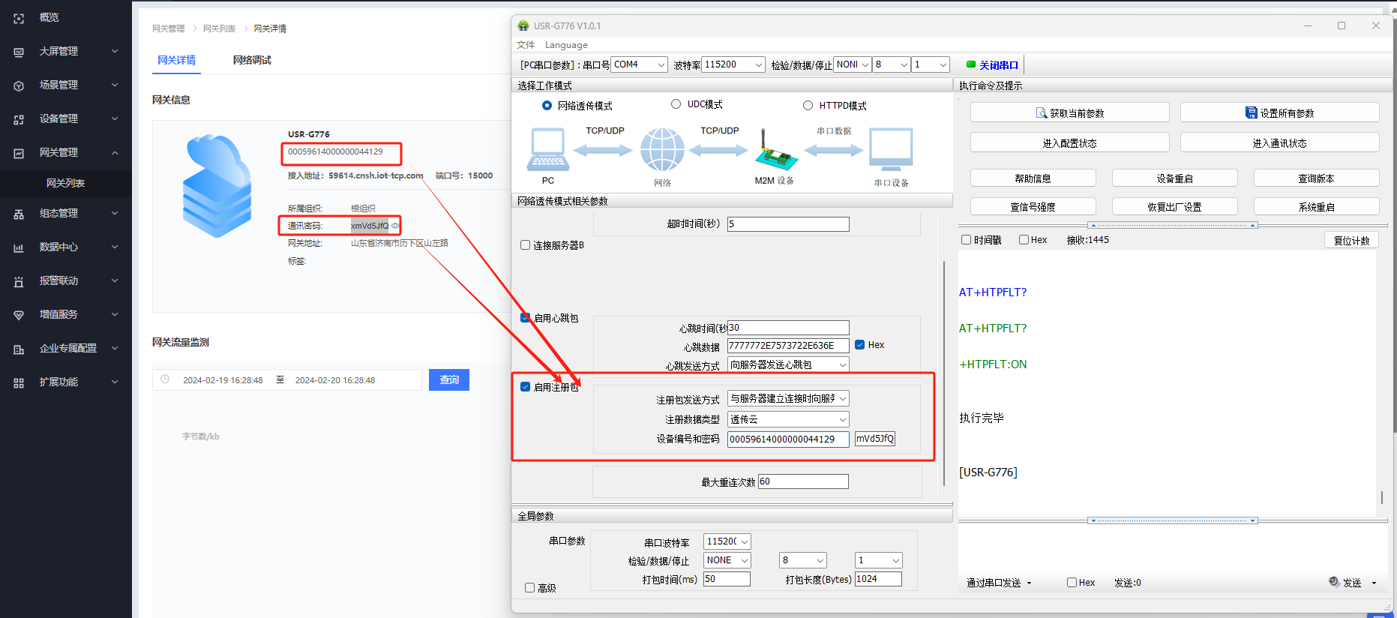This screenshot has width=1397, height=618.
Task: Open the Language menu
Action: tap(566, 45)
